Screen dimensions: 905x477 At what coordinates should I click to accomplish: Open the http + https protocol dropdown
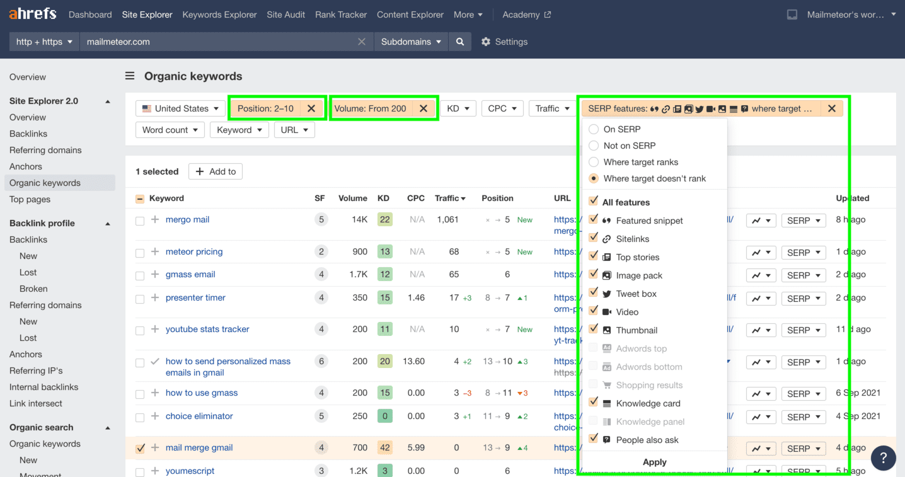point(44,42)
